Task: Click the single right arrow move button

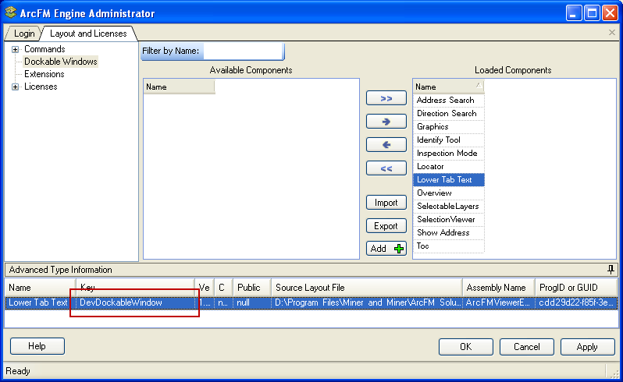Action: (x=386, y=122)
